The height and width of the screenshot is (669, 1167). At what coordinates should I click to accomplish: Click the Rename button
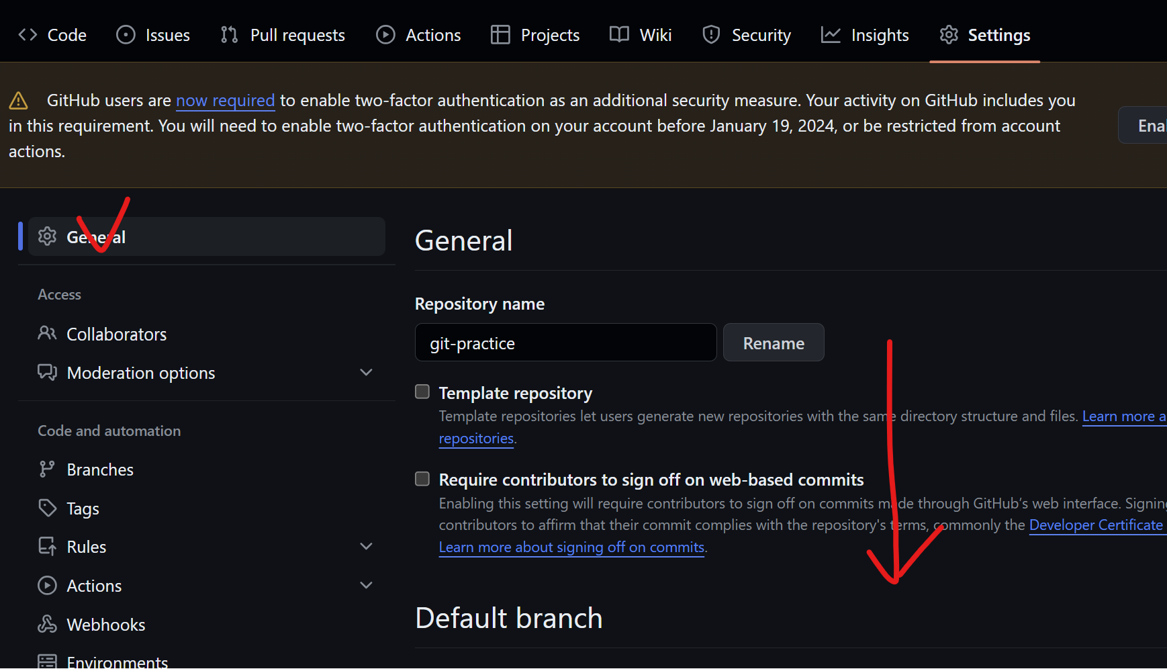pos(774,343)
